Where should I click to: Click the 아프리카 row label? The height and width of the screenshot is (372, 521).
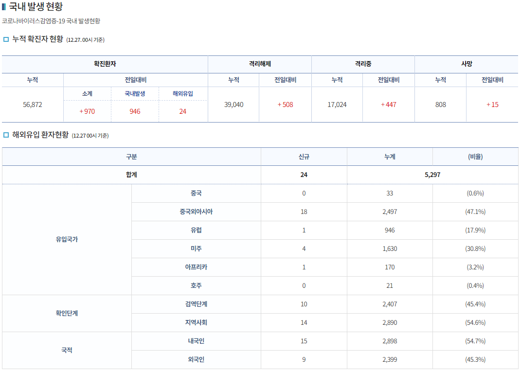point(196,267)
